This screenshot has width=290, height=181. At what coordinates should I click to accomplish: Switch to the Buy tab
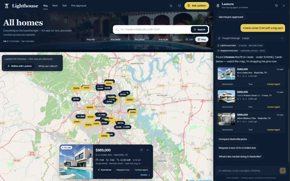click(46, 6)
